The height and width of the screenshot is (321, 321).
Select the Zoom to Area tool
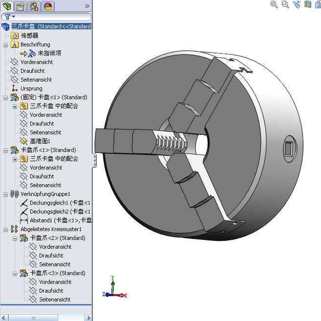pyautogui.click(x=286, y=4)
